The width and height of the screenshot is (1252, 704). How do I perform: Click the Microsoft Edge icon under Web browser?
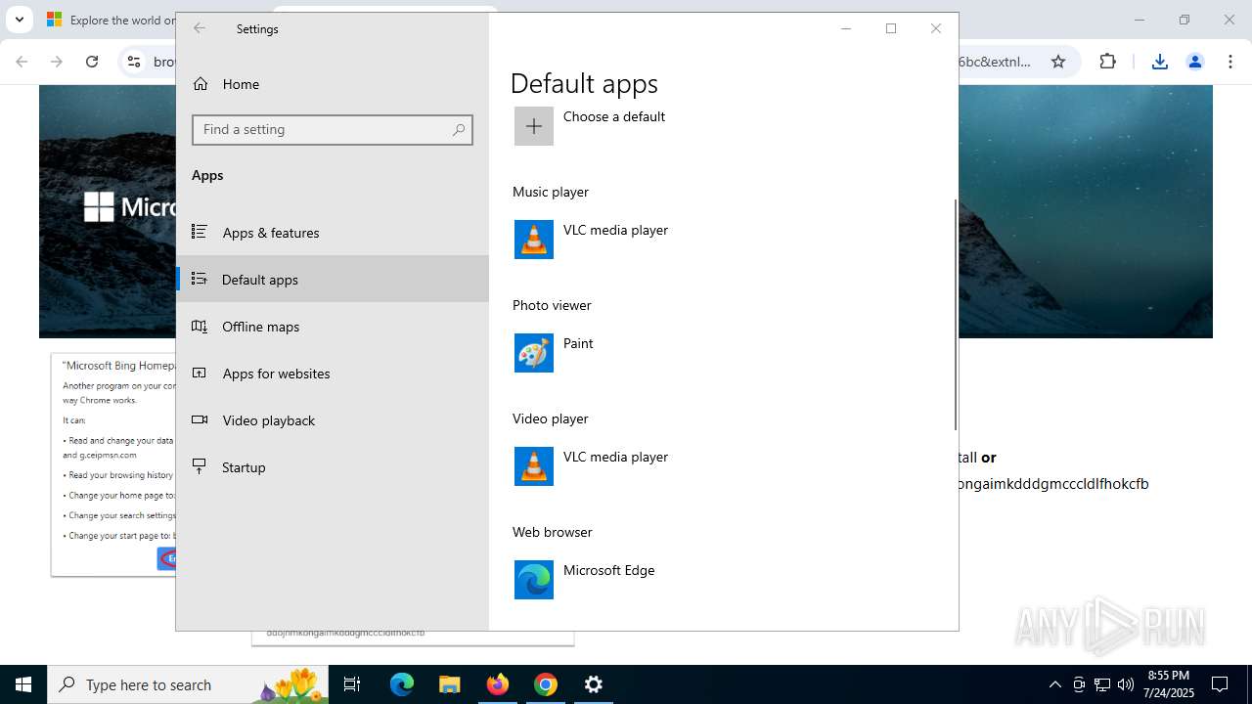534,580
